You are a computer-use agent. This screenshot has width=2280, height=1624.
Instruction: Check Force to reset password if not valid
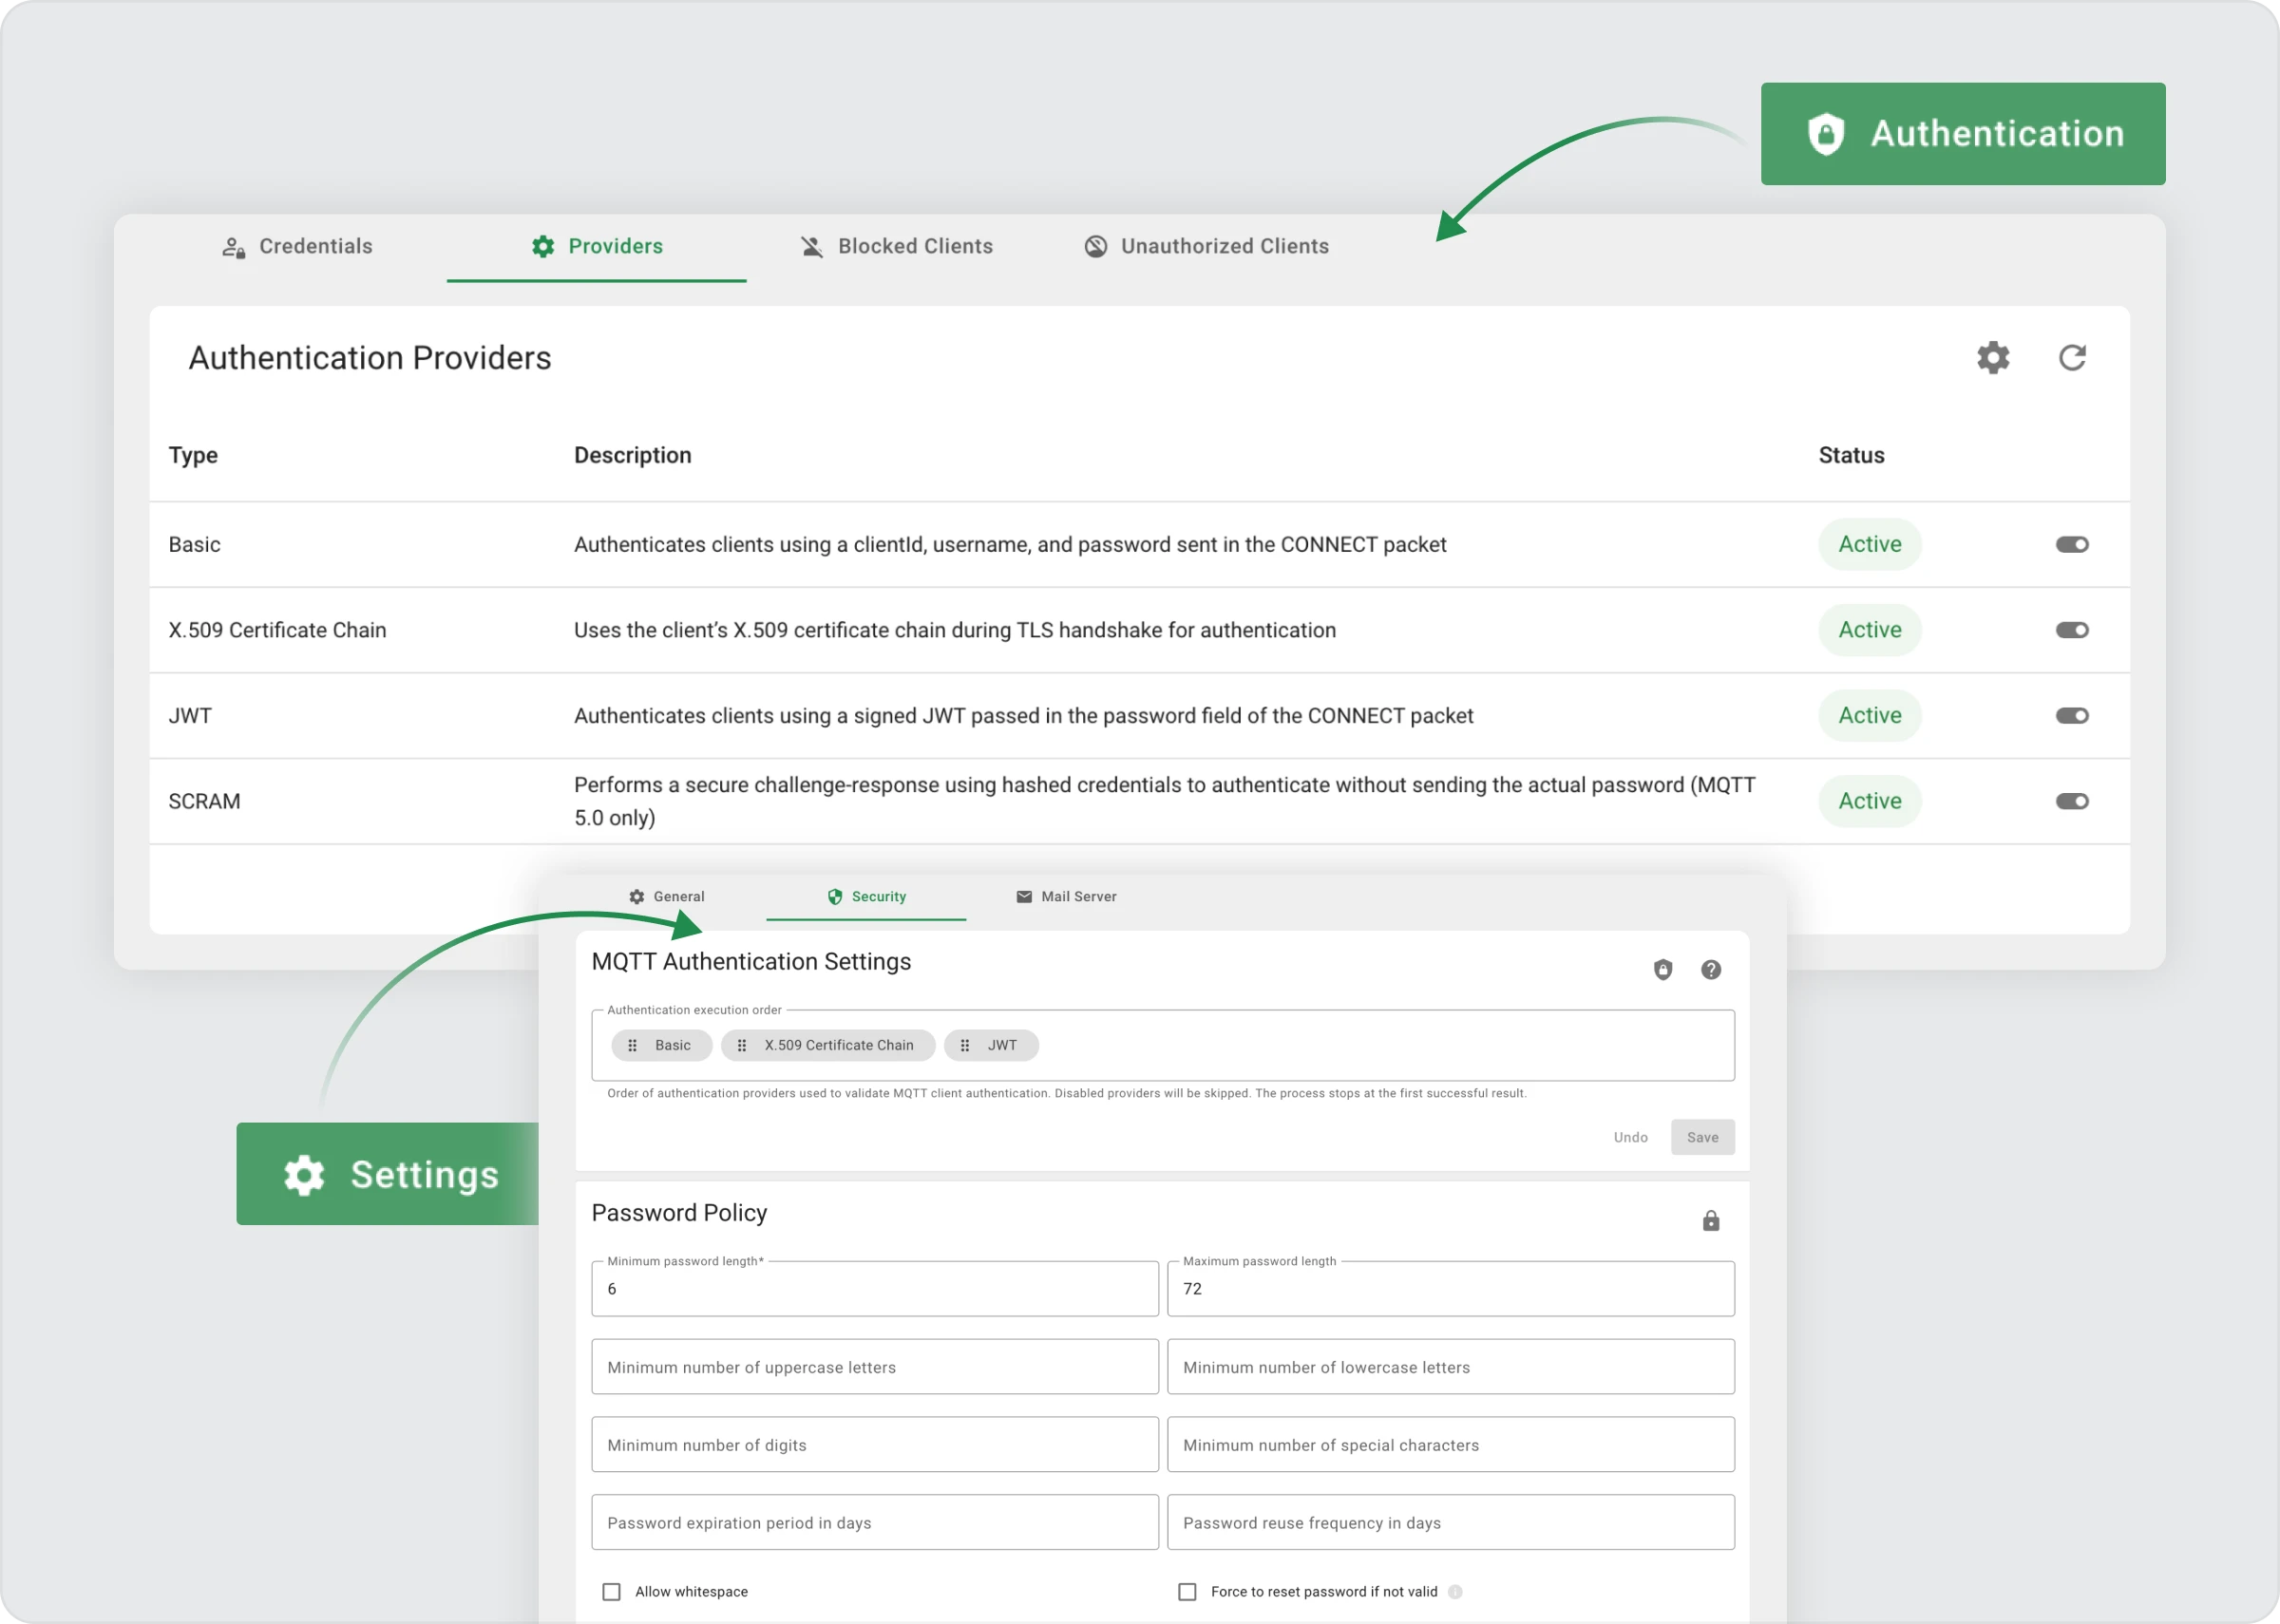(1187, 1591)
